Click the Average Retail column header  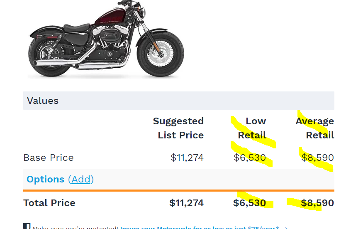tap(315, 128)
